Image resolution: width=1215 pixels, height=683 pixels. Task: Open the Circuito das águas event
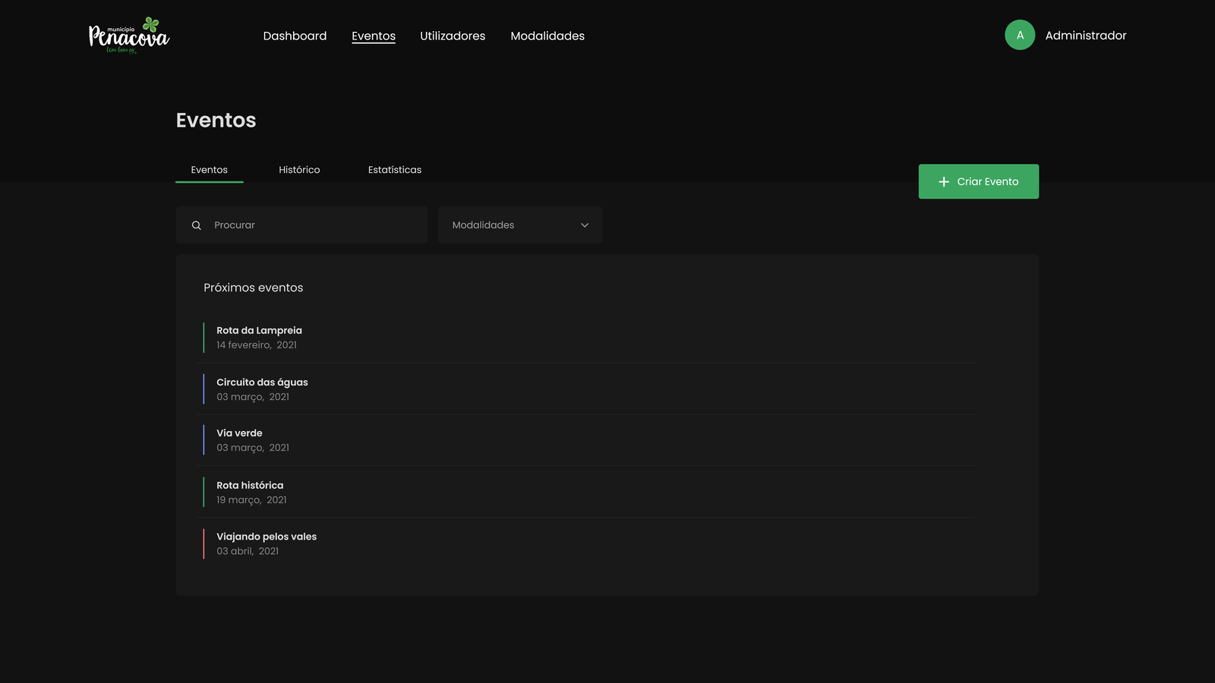tap(262, 382)
